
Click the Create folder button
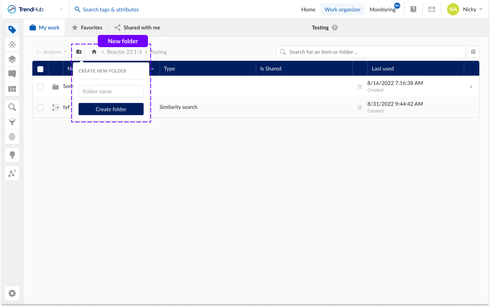[x=111, y=109]
